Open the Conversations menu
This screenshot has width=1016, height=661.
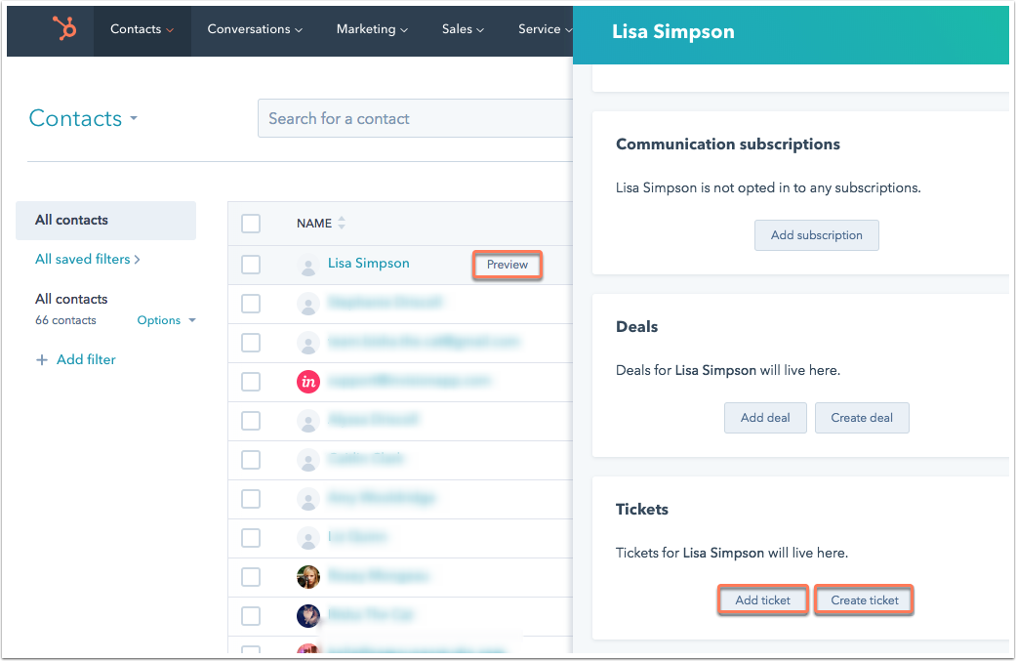[x=248, y=29]
